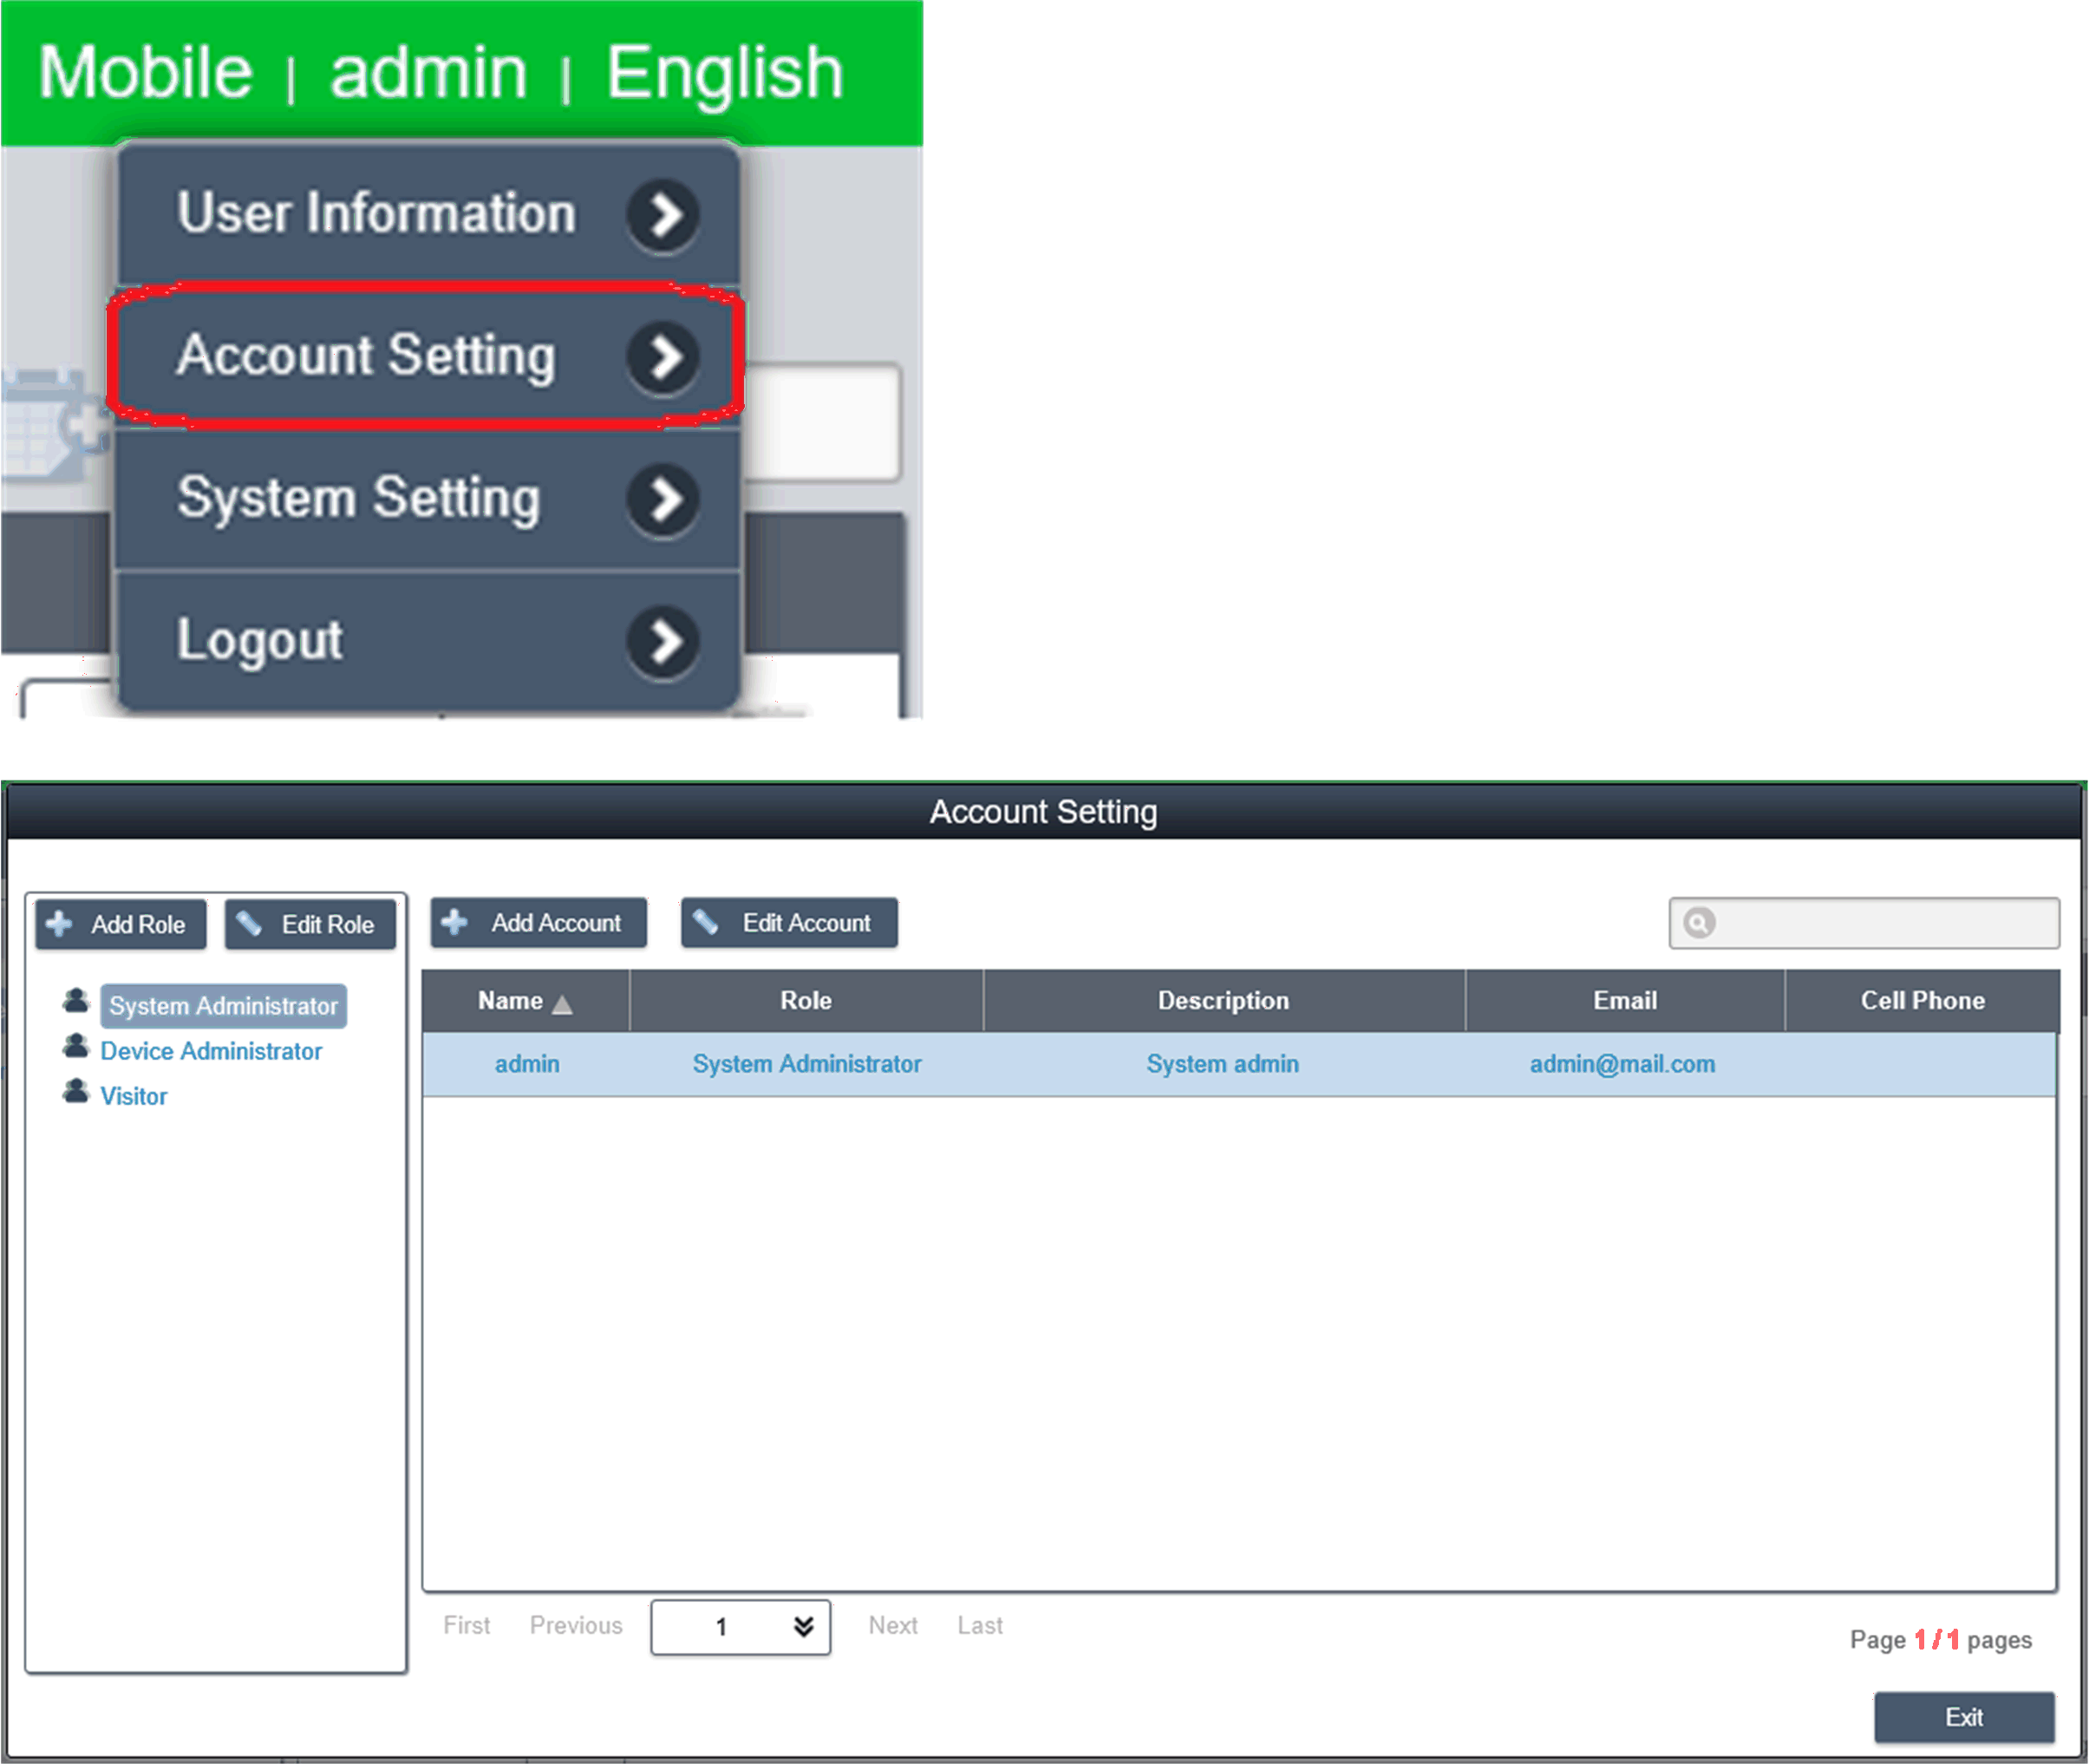The height and width of the screenshot is (1764, 2089).
Task: Click the Add Role button
Action: point(120,925)
